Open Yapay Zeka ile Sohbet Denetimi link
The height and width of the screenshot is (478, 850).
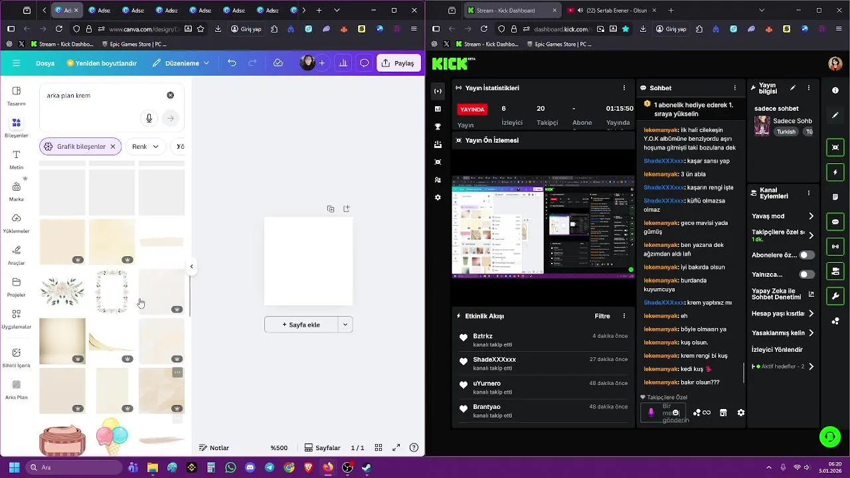[783, 294]
